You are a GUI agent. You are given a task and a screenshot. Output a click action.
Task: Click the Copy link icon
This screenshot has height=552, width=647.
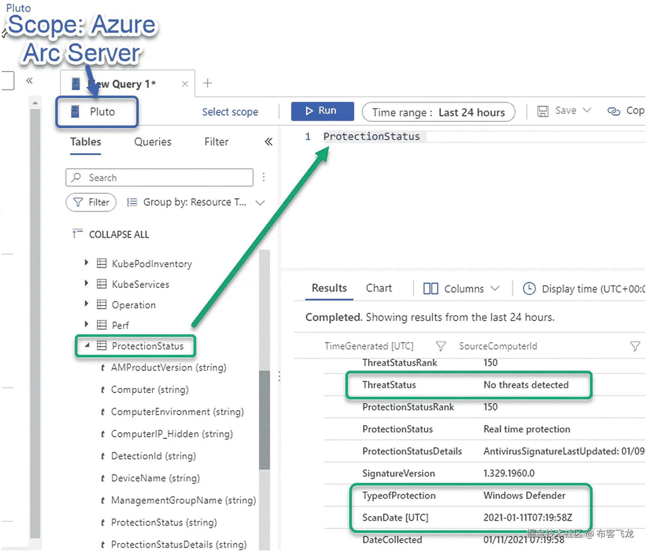click(614, 111)
